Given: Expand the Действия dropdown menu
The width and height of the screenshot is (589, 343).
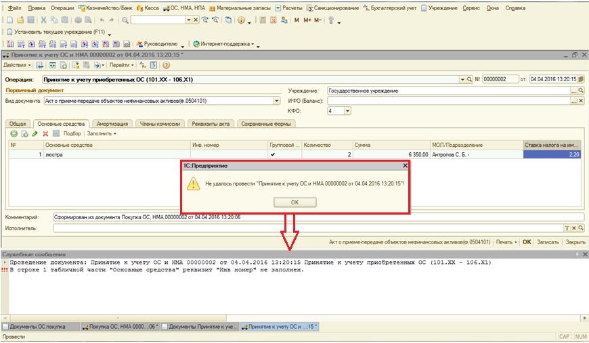Looking at the screenshot, I should pos(17,65).
